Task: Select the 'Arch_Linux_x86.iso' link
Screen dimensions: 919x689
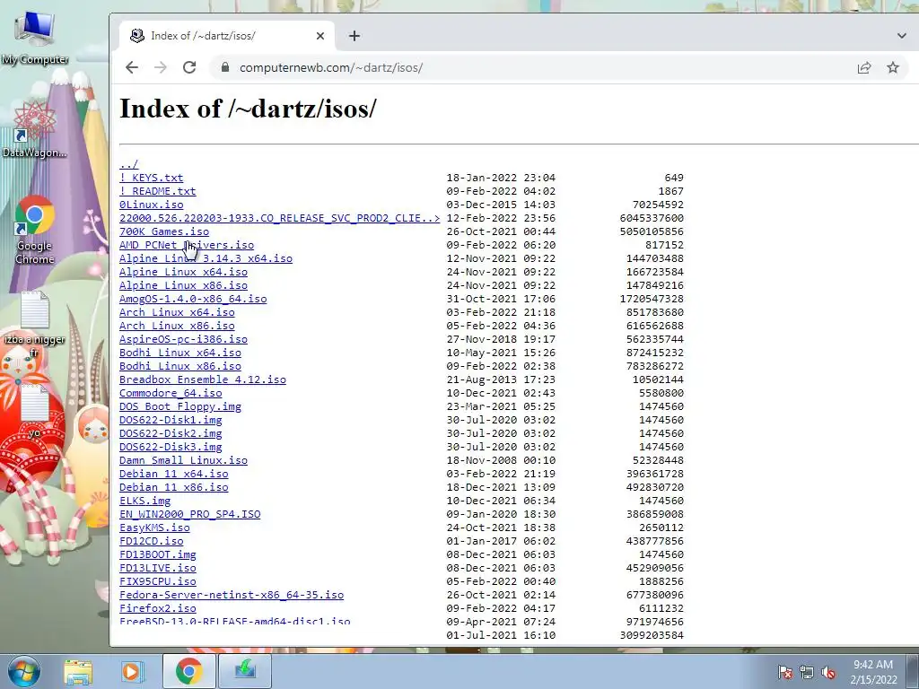Action: 177,326
